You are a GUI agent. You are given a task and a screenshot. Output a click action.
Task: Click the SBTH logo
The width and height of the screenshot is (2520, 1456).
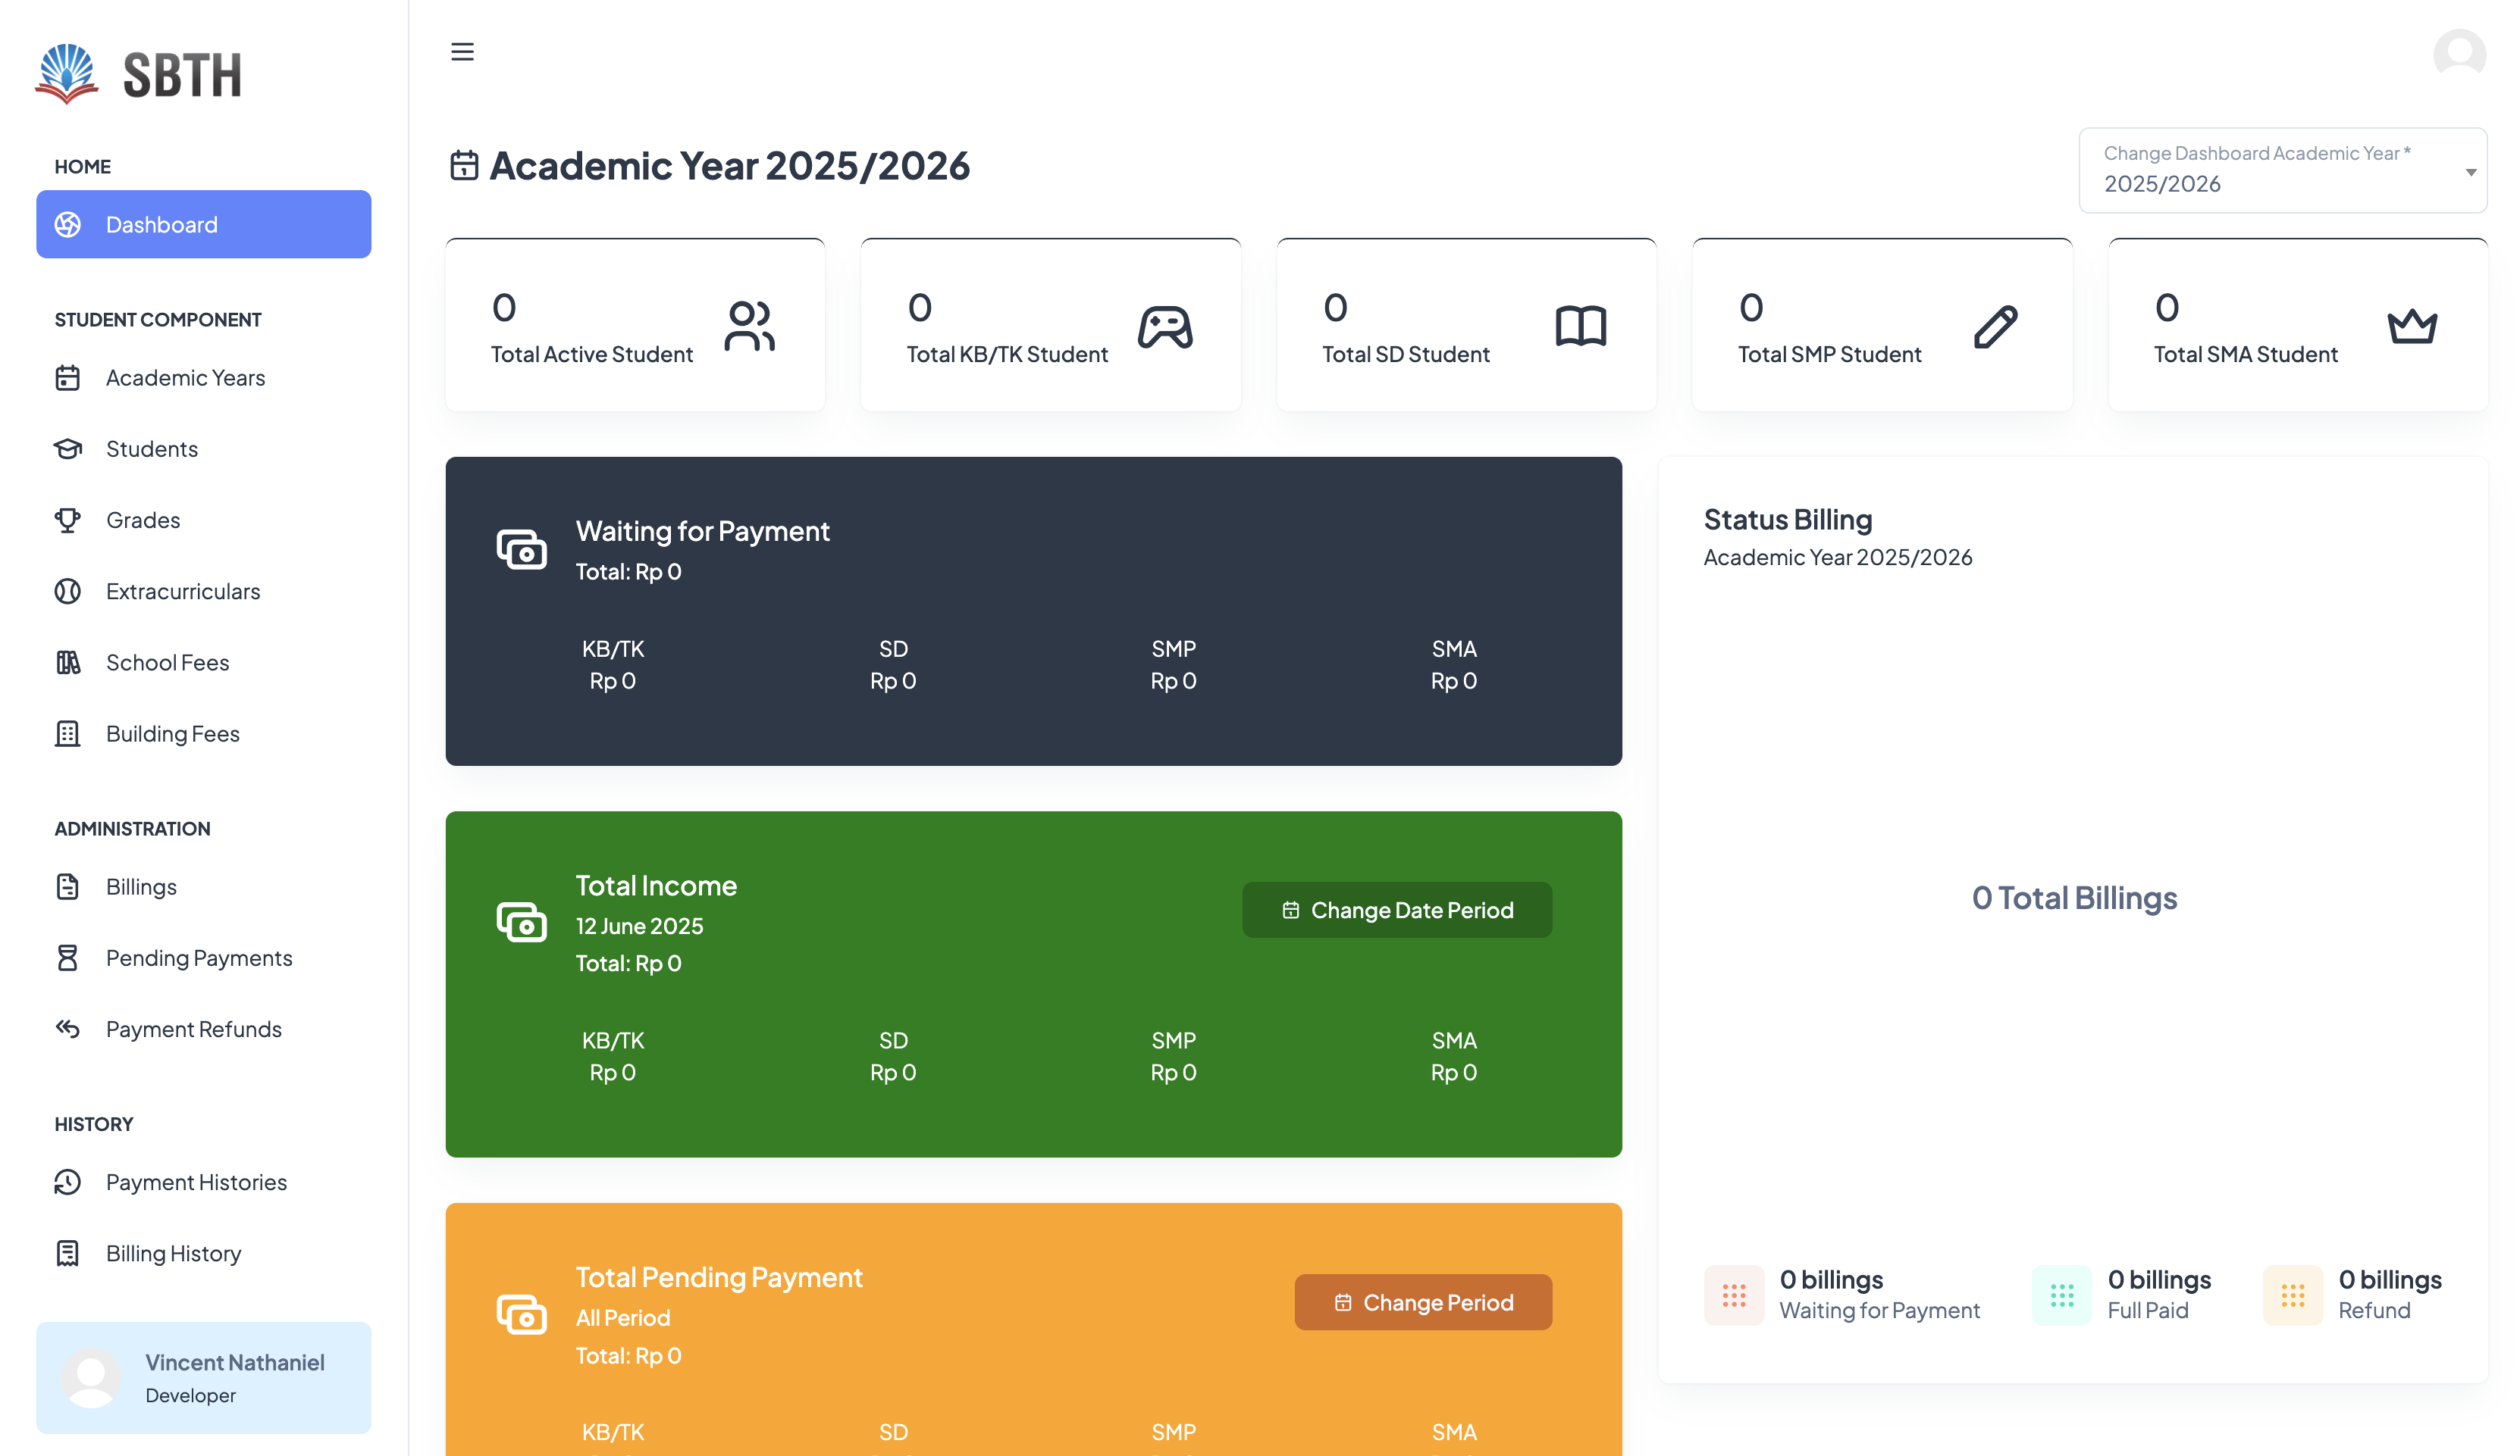pyautogui.click(x=139, y=74)
